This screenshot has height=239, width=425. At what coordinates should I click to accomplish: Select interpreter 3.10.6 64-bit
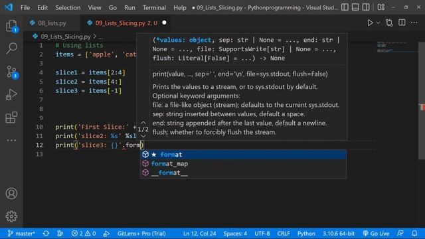(x=339, y=233)
